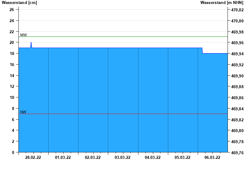Click the 469,76 value on right axis
This screenshot has height=169, width=246.
tap(237, 153)
